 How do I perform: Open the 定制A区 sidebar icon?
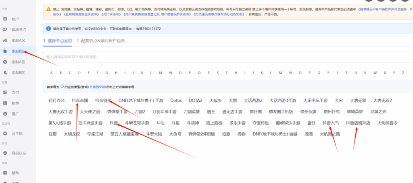[5, 62]
